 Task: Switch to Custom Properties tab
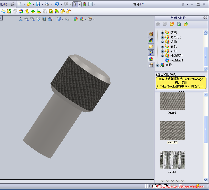pos(151,65)
